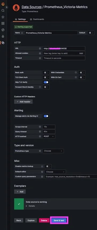Click the red Delete button
Image resolution: width=97 pixels, height=230 pixels.
coord(44,220)
